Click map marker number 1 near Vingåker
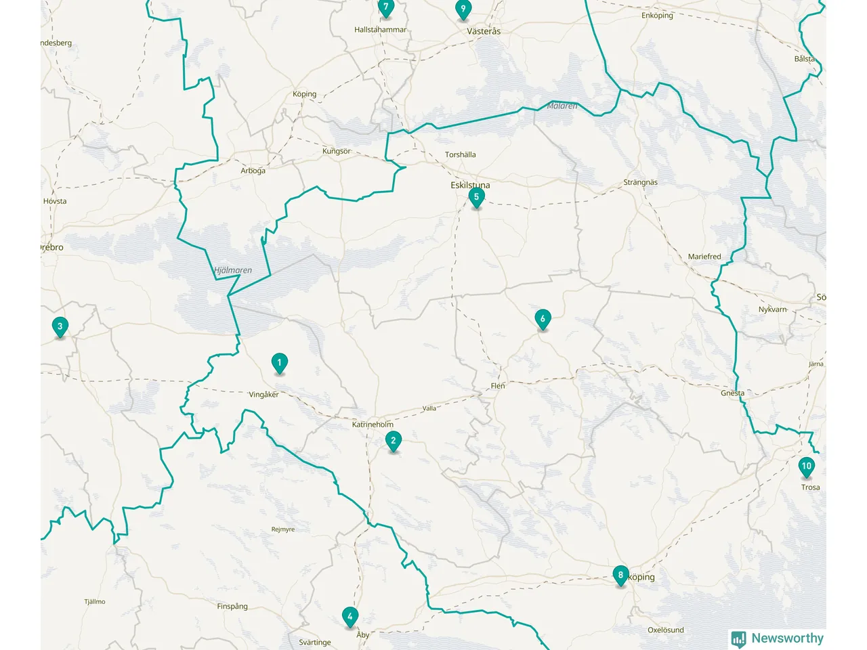Viewport: 867px width, 650px height. [279, 364]
